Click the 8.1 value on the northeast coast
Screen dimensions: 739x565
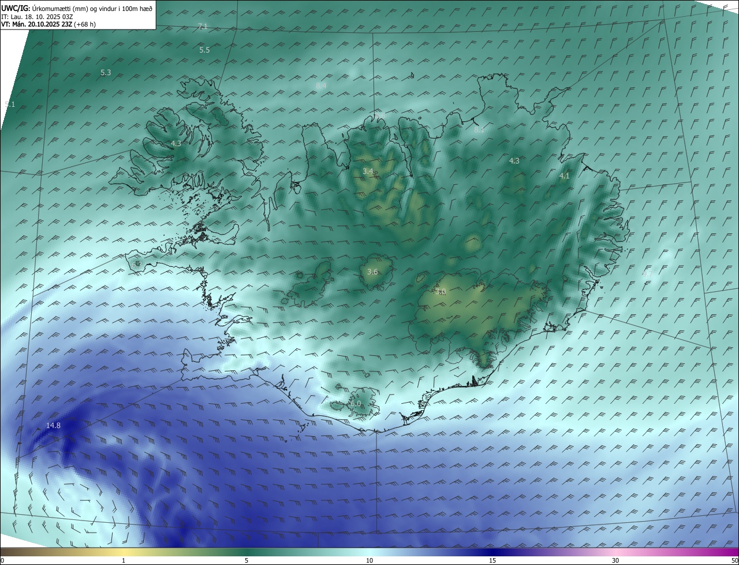coord(479,131)
